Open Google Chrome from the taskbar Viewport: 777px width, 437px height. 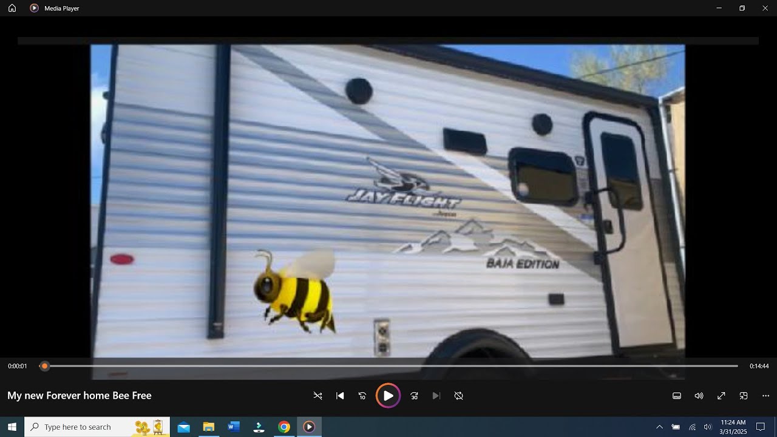point(283,427)
